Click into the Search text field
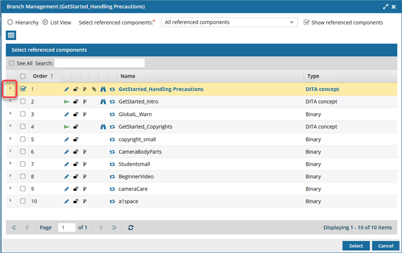Viewport: 402px width, 253px height. tap(99, 63)
